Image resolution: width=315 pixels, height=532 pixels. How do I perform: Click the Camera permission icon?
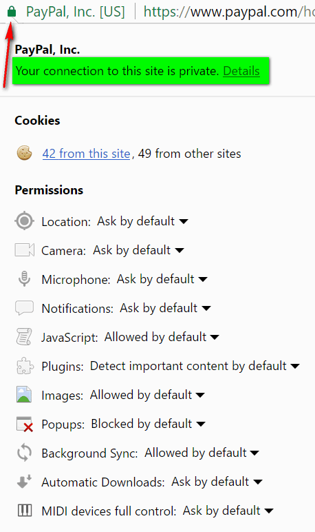24,250
